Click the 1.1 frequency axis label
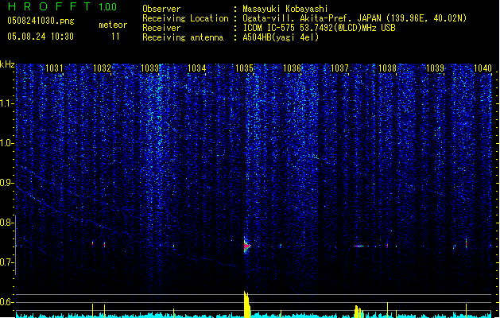Viewport: 500px width, 318px height. point(6,103)
